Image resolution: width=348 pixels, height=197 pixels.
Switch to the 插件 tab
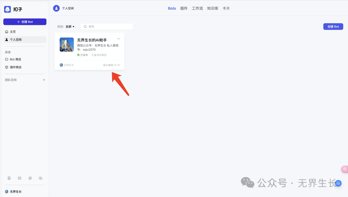[184, 8]
